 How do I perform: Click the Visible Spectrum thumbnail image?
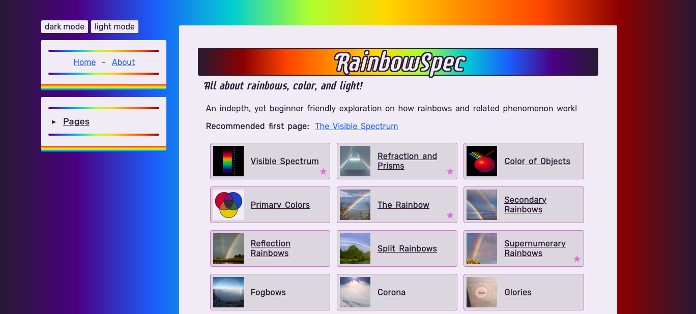[228, 161]
